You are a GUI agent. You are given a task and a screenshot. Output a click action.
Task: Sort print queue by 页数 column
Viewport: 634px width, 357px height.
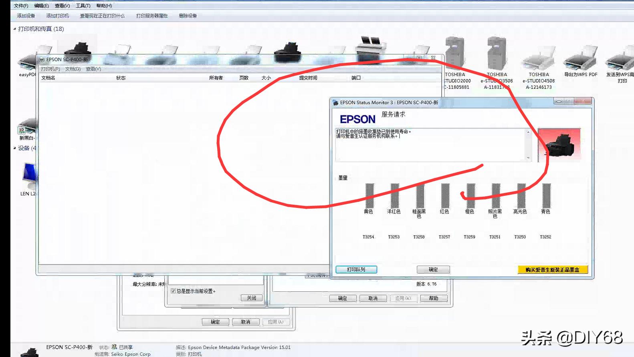coord(244,78)
